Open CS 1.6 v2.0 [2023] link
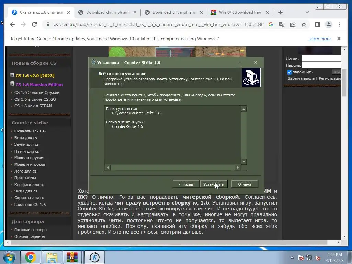Viewport: 352px width, 264px height. (35, 75)
